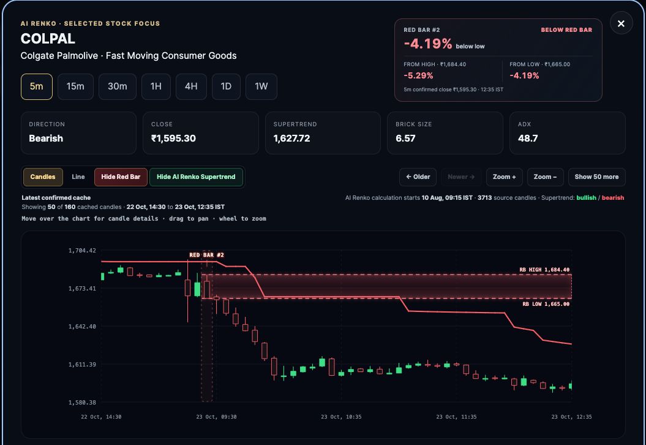Screen dimensions: 646x445
Task: Click the RED BAR #2 chart label
Action: [x=206, y=255]
